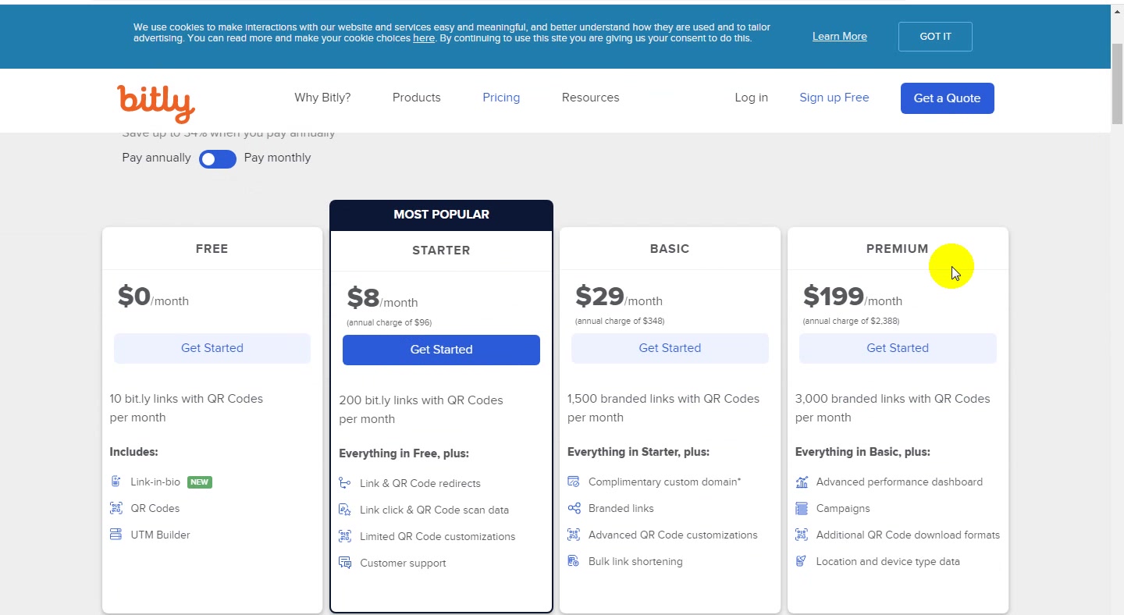This screenshot has width=1124, height=615.
Task: Open the Products menu
Action: [417, 98]
